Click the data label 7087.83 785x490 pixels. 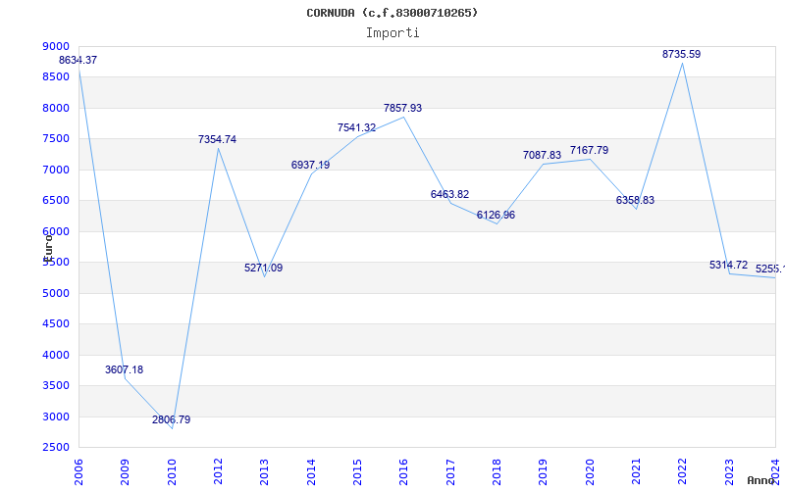(x=543, y=156)
